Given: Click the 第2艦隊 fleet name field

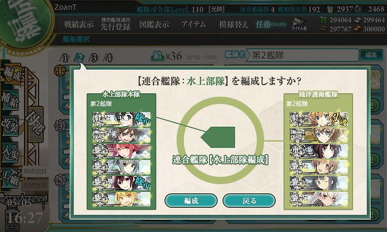Looking at the screenshot, I should pyautogui.click(x=303, y=55).
